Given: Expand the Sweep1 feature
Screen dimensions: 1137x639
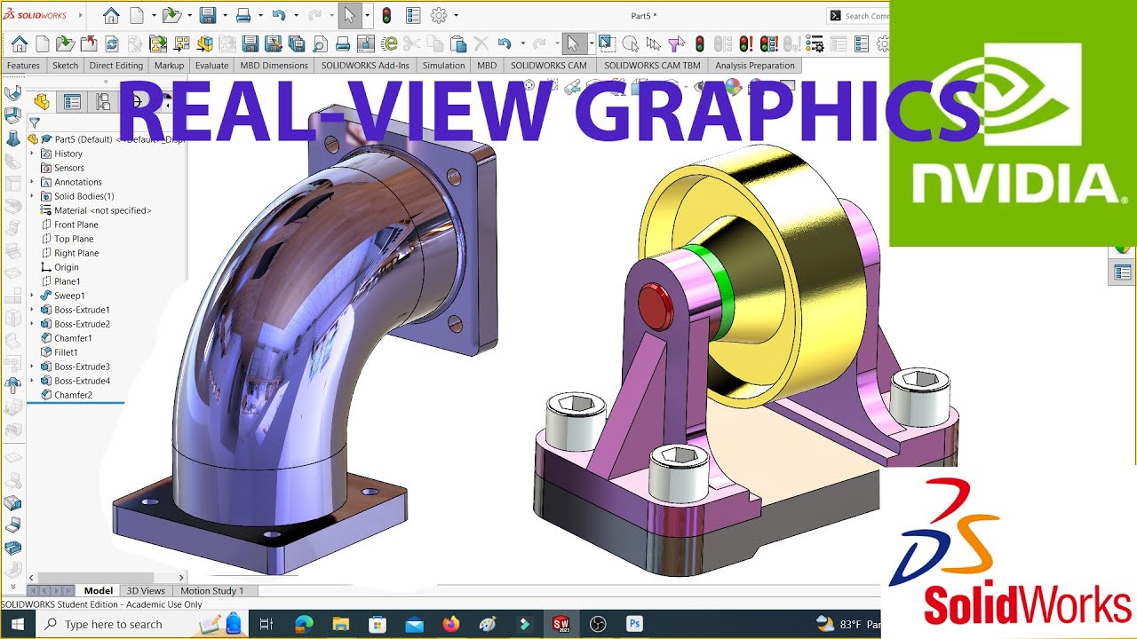Looking at the screenshot, I should [x=32, y=296].
